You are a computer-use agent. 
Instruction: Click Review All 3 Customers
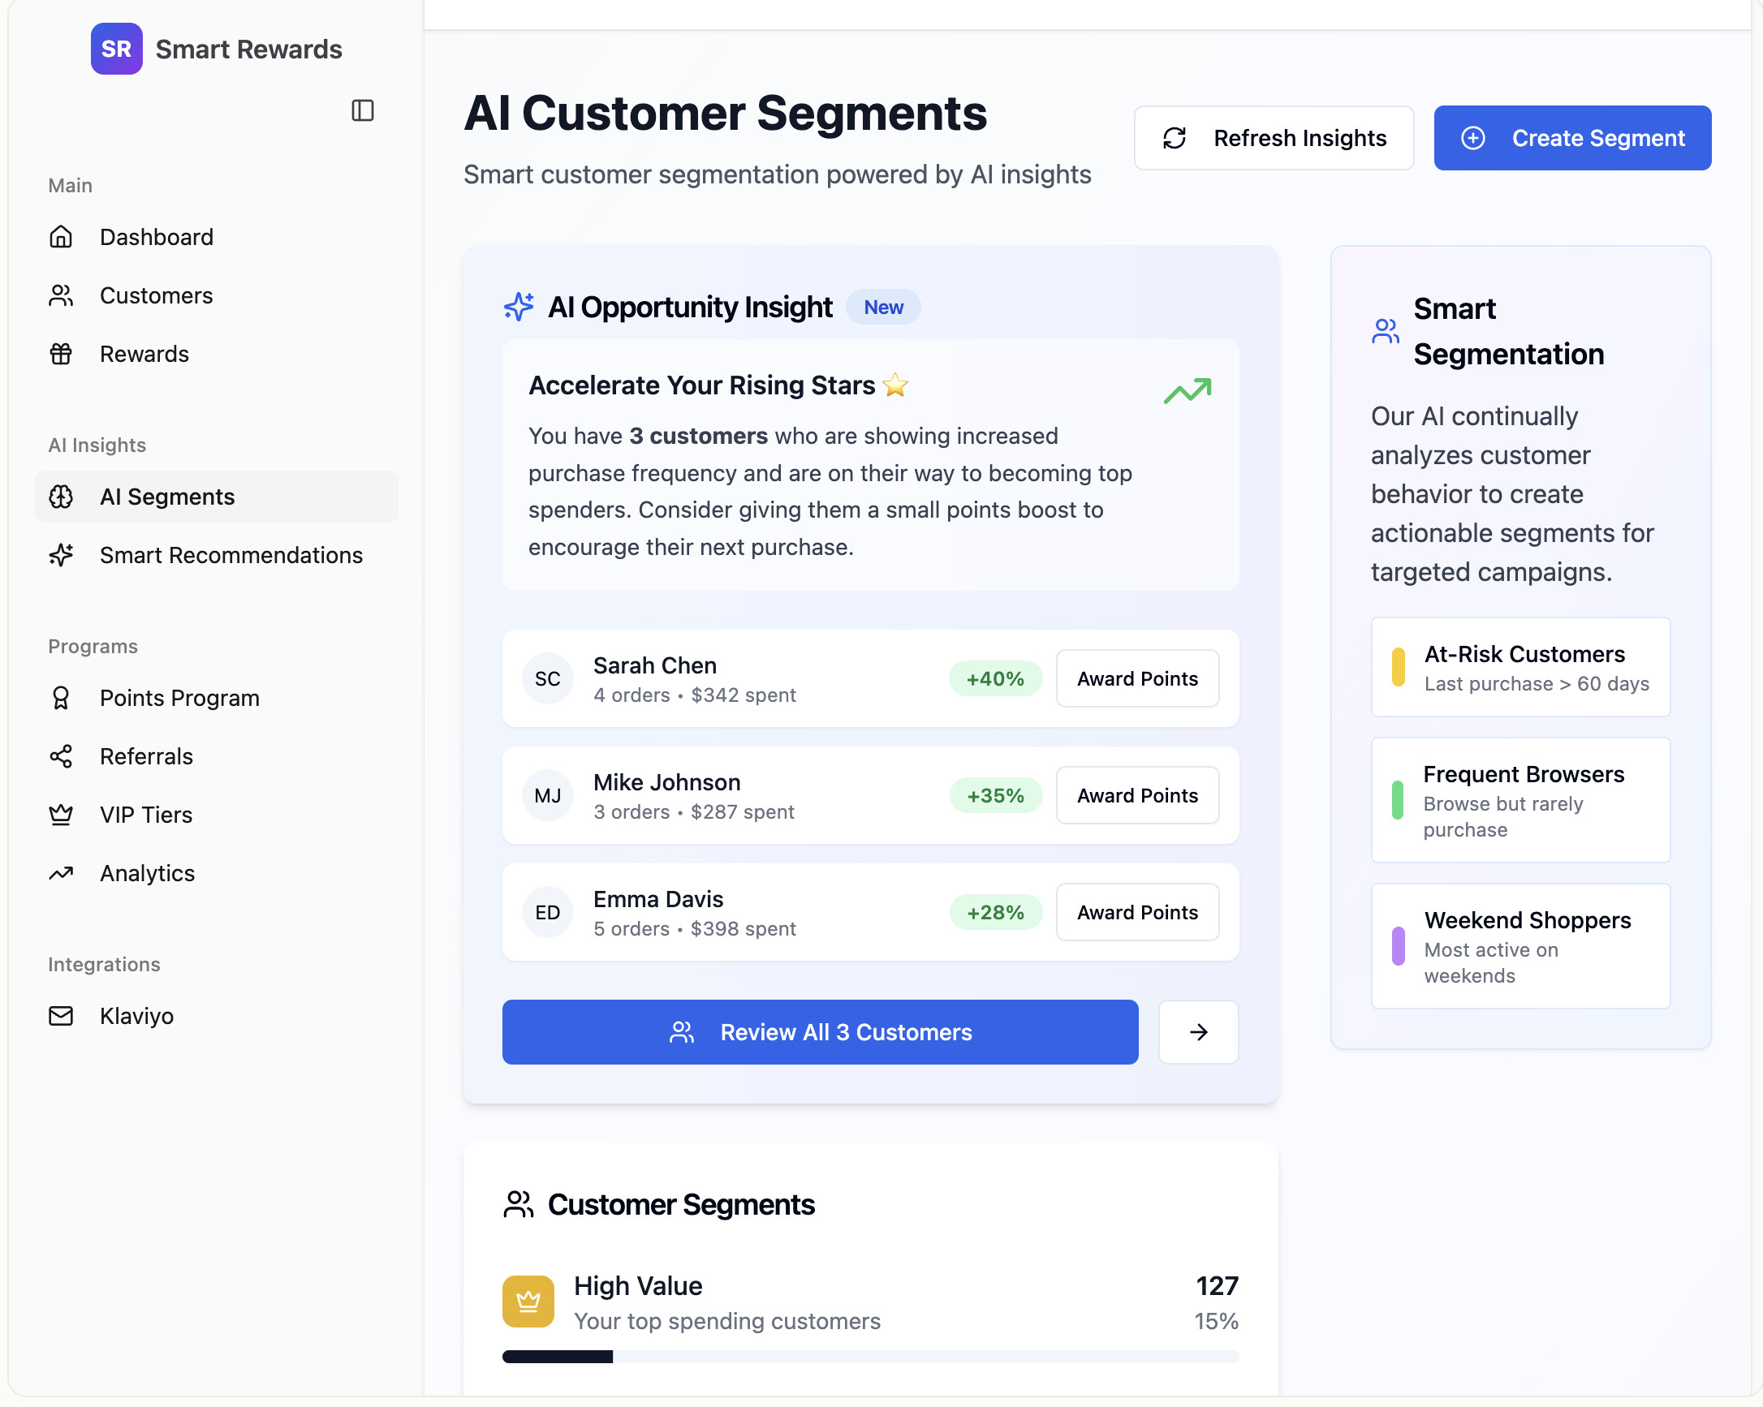(x=819, y=1032)
